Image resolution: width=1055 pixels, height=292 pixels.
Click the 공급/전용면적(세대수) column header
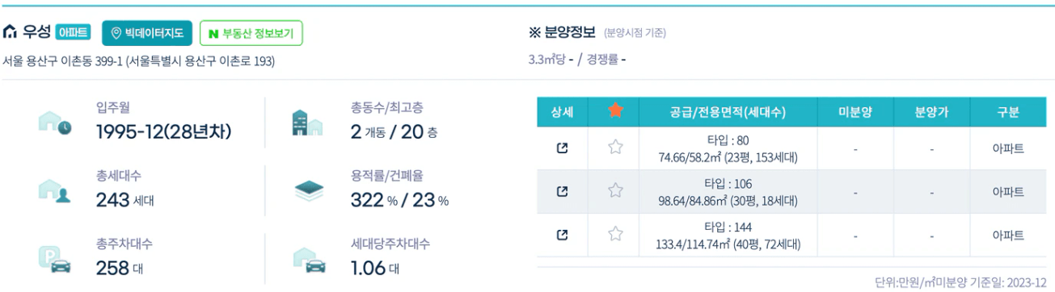coord(728,113)
